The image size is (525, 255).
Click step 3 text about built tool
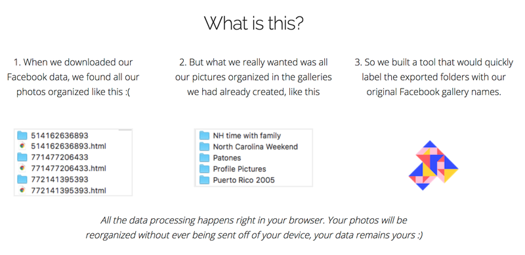[x=434, y=77]
